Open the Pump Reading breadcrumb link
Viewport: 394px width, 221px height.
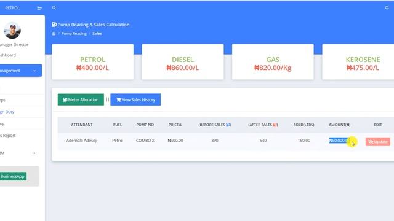[74, 34]
